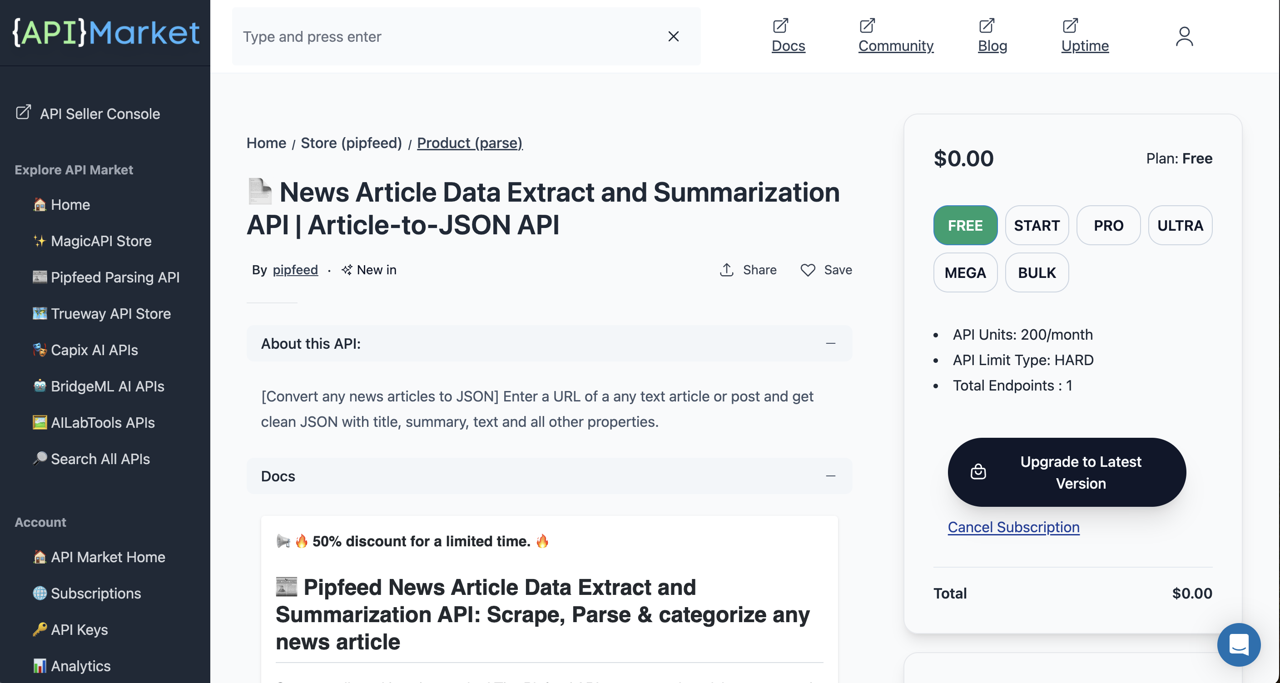Screen dimensions: 1280x683
Task: Open the AILabTools APIs sidebar item
Action: [94, 422]
